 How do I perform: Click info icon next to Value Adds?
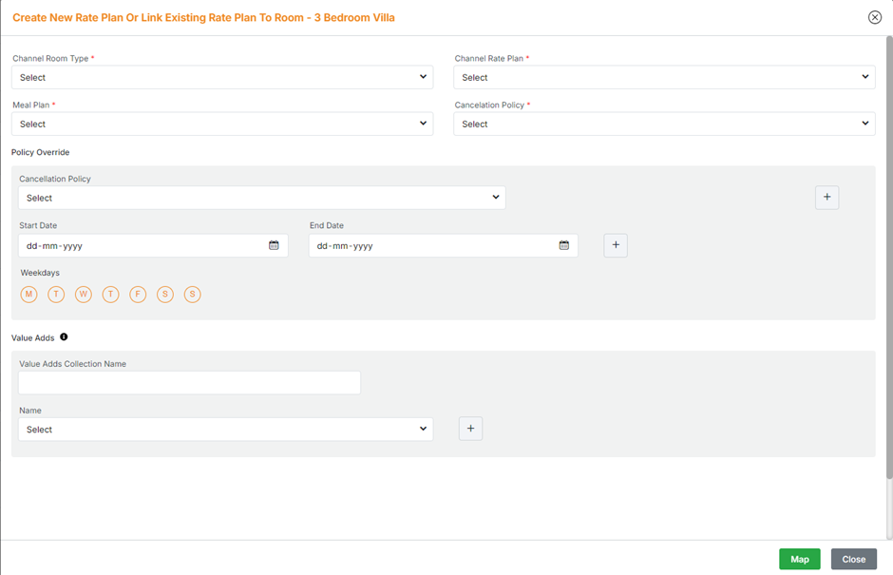pyautogui.click(x=64, y=337)
